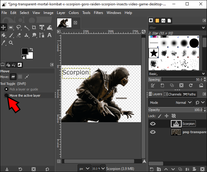
Task: Pick the Eraser tool
Action: 19,35
